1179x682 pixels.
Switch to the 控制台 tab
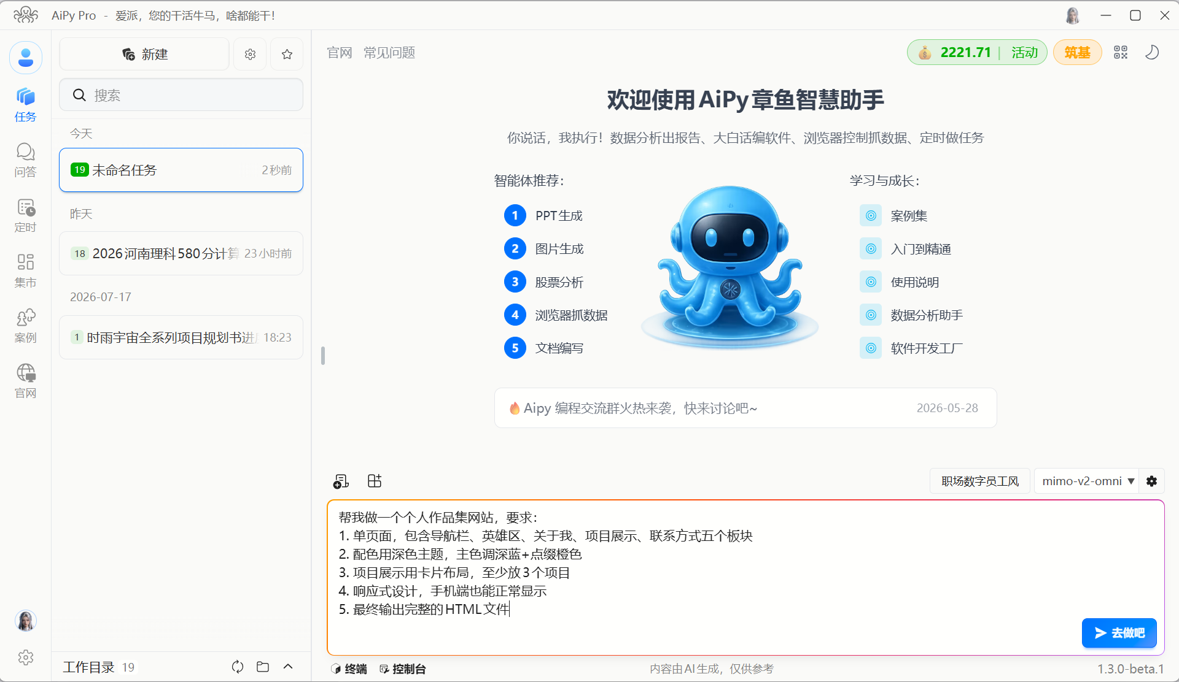click(403, 669)
